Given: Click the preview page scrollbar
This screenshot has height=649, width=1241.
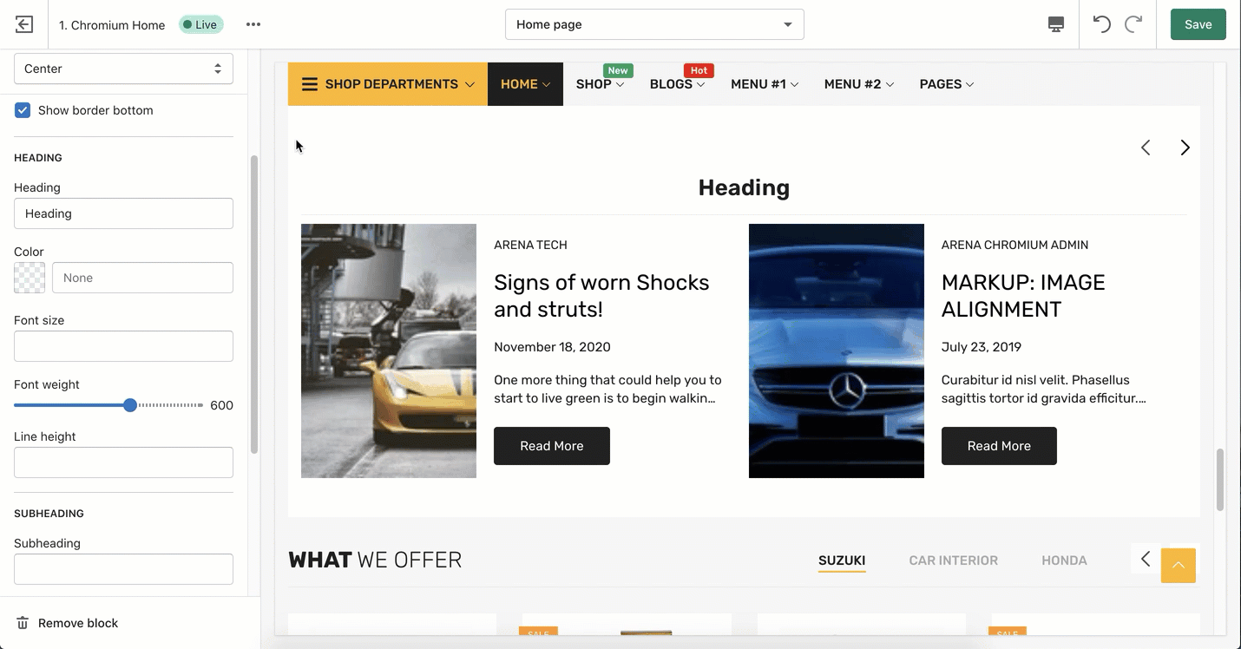Looking at the screenshot, I should pos(1220,480).
